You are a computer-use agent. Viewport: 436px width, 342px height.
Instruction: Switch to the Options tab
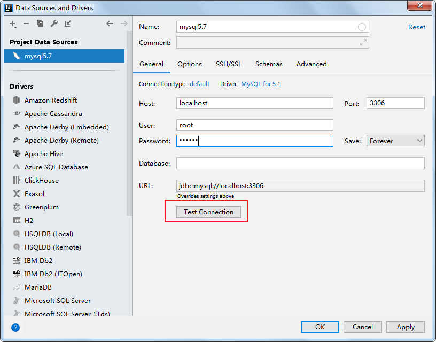pos(190,64)
